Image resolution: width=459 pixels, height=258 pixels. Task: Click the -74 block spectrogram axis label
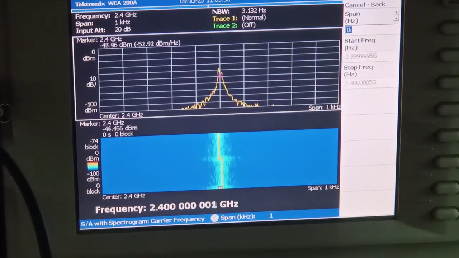[x=92, y=144]
